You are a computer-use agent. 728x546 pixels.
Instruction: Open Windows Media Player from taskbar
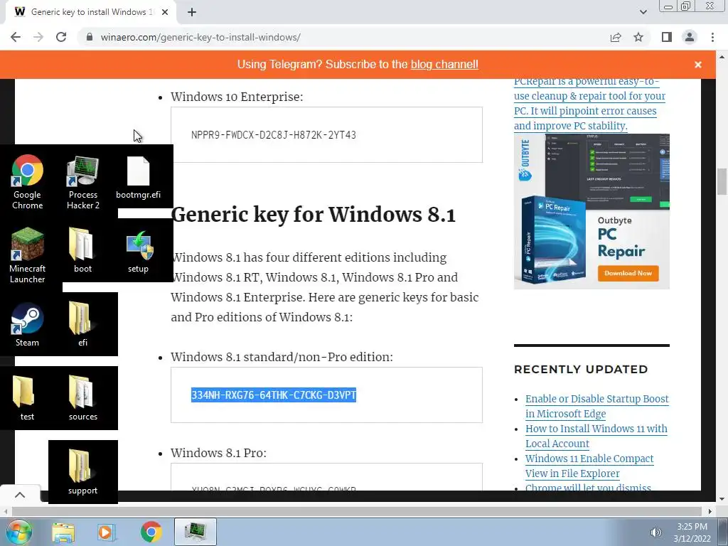106,532
